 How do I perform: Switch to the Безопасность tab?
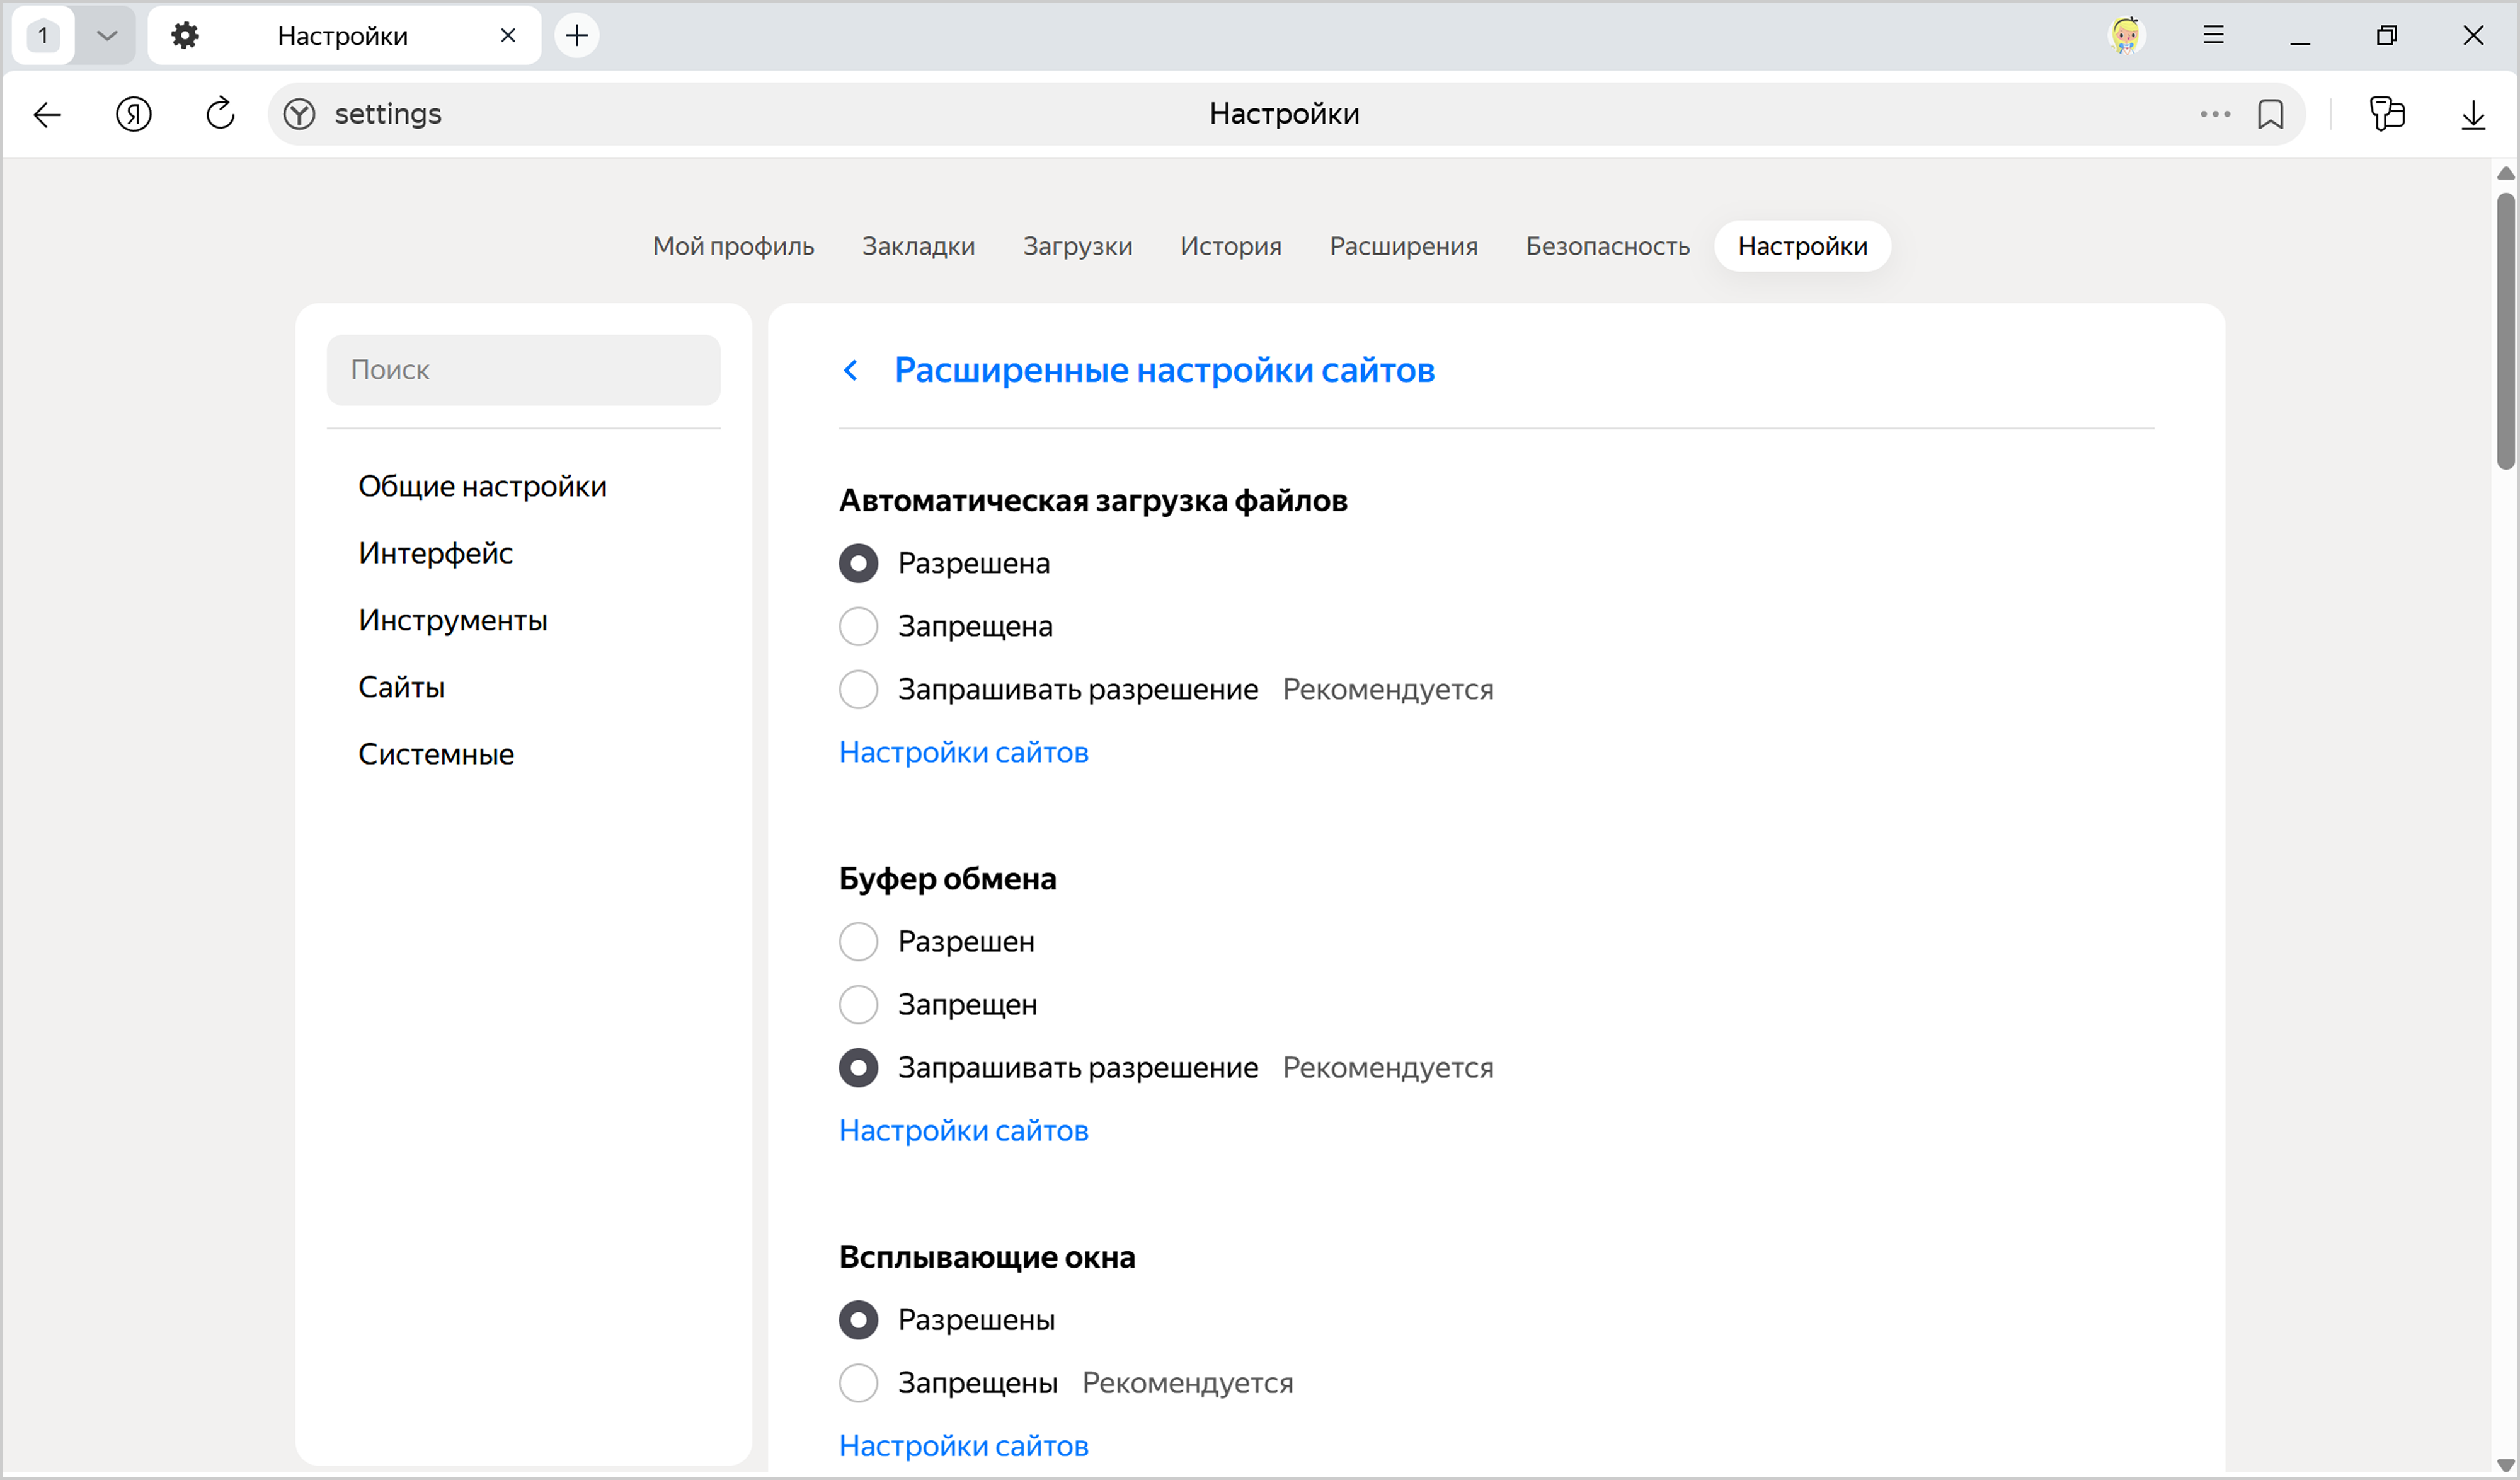(x=1607, y=246)
